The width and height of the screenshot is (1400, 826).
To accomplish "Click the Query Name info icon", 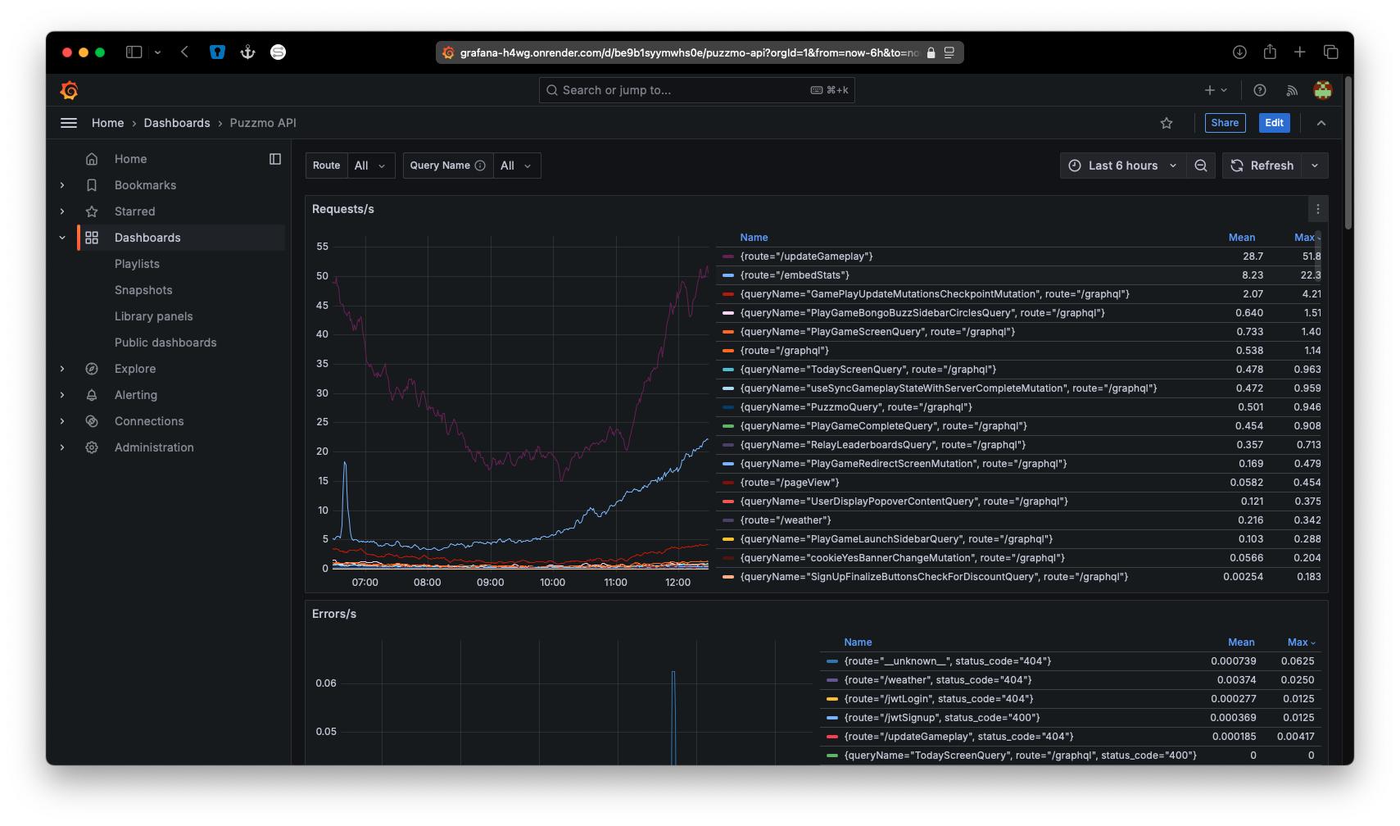I will (x=481, y=166).
